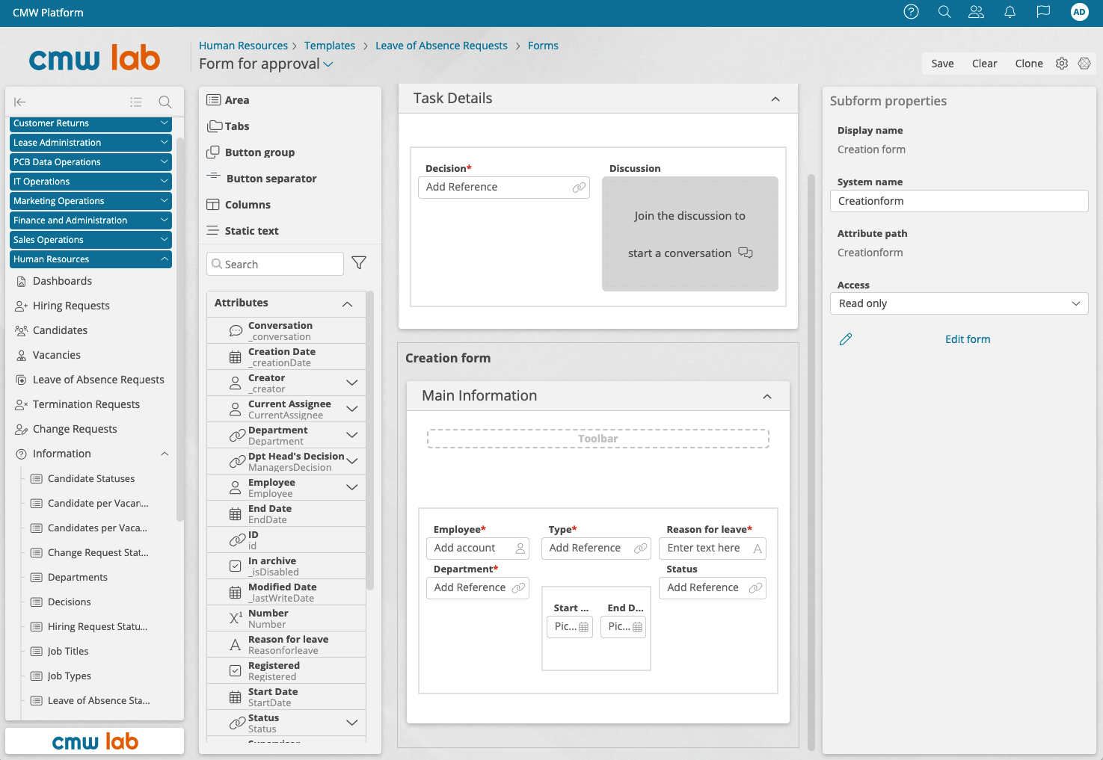Expand the Dpt Head's Decision attribute
Viewport: 1103px width, 760px height.
(352, 461)
